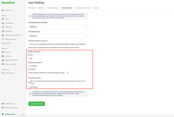
Task: Open Notifications in sidebar
Action: click(10, 104)
